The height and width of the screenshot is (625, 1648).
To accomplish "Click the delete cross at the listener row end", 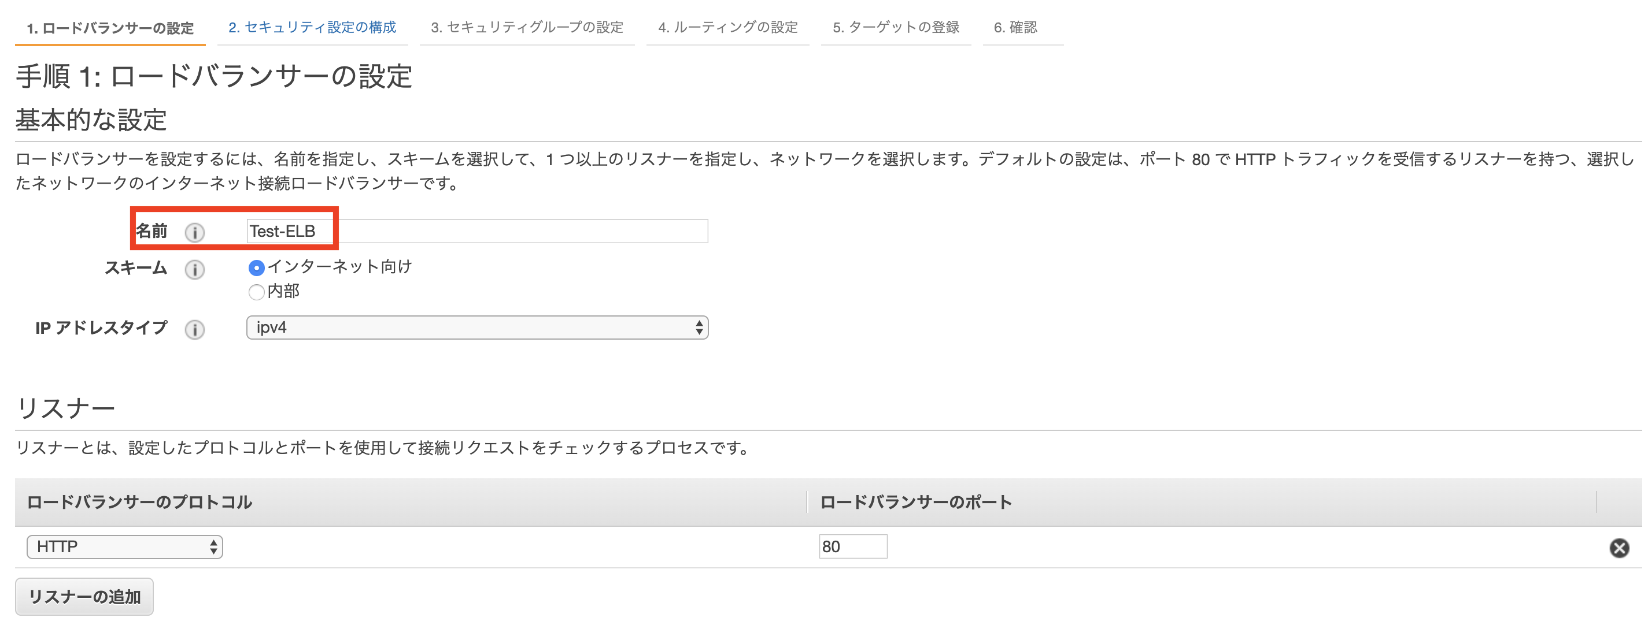I will [1620, 546].
